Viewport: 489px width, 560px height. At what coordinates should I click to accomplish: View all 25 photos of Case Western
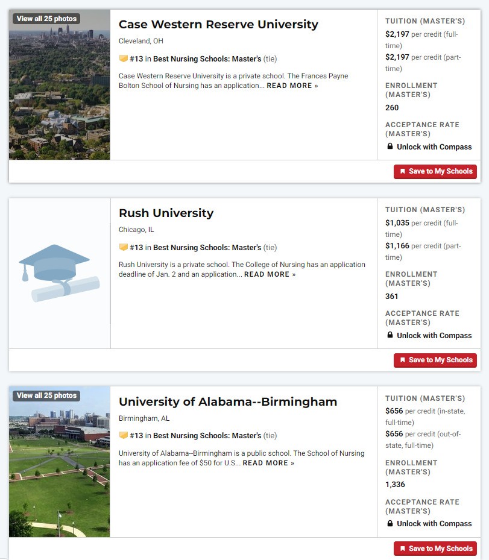click(46, 19)
